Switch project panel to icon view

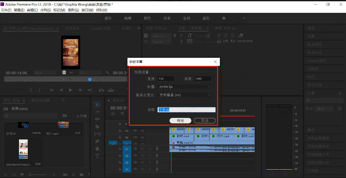22,175
